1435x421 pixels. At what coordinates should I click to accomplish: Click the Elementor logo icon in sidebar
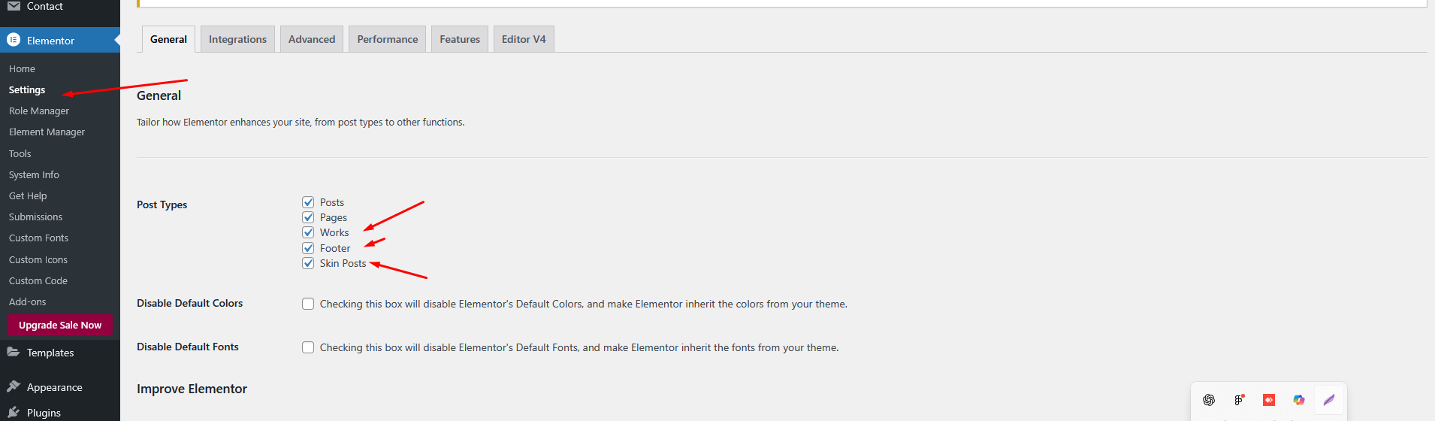14,40
